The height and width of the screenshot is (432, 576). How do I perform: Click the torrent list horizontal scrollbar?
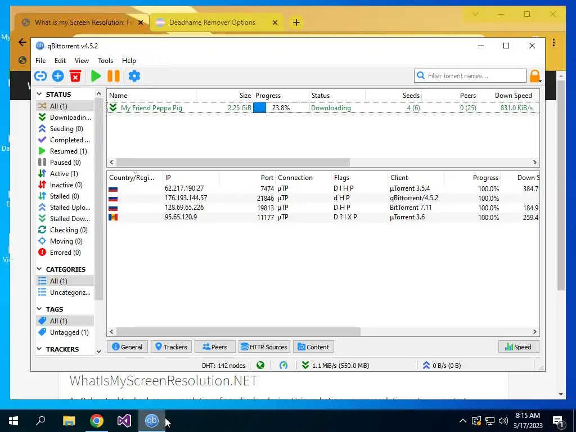tap(233, 162)
